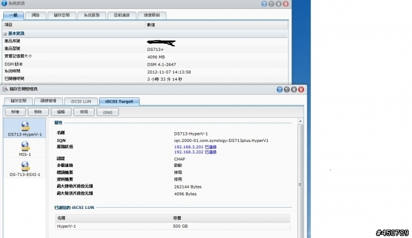
Task: Click the 500 GB capacity cell
Action: (x=180, y=226)
